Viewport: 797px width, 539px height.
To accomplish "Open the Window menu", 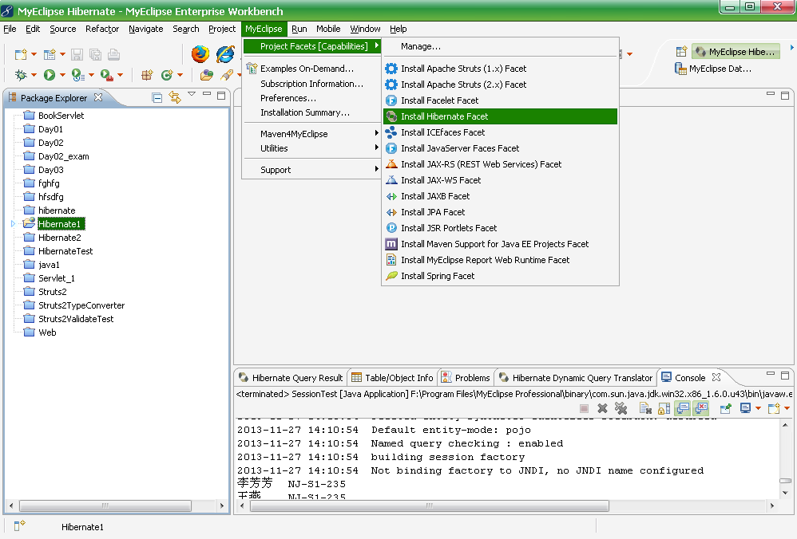I will click(365, 29).
